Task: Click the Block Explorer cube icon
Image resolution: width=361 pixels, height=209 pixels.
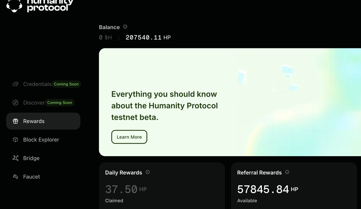Action: (15, 140)
